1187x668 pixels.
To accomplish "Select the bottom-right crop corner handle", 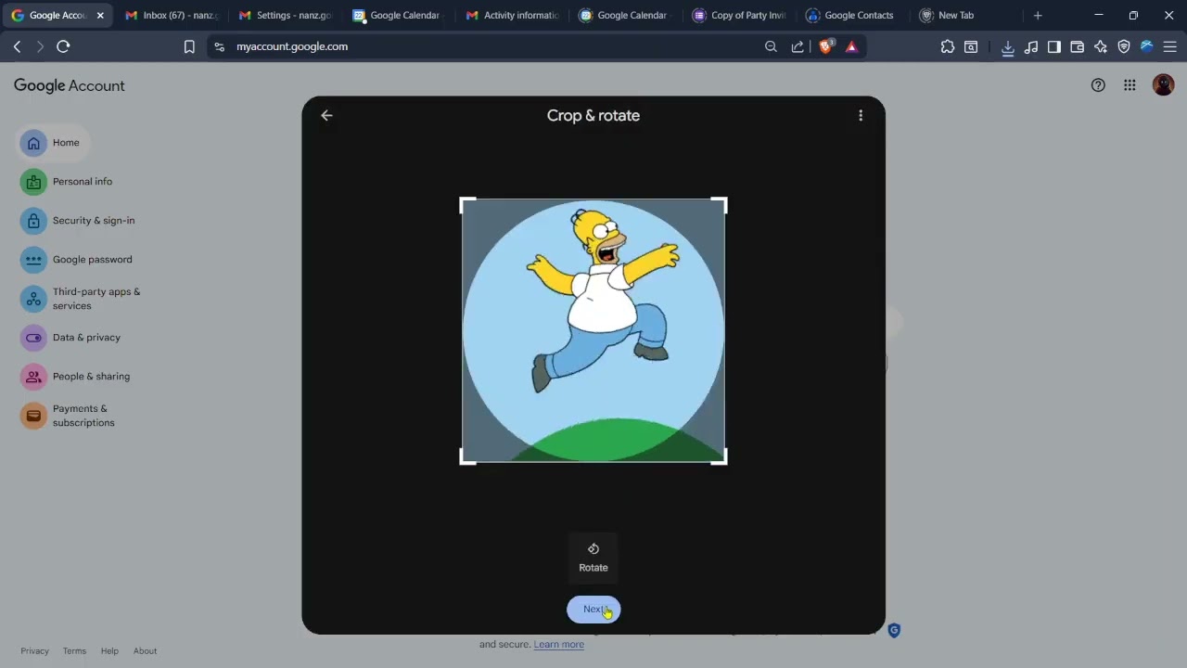I will point(721,456).
